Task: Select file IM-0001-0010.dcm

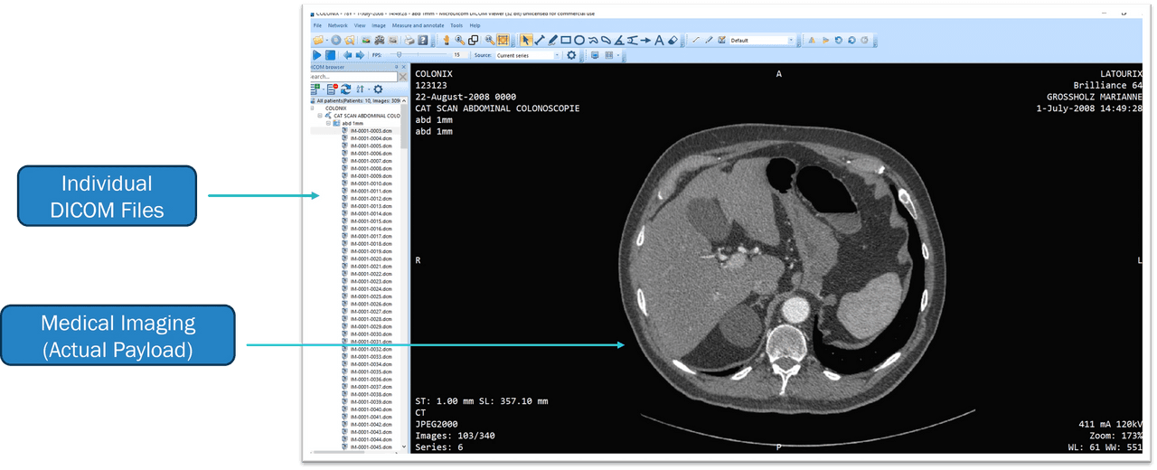Action: click(x=371, y=183)
